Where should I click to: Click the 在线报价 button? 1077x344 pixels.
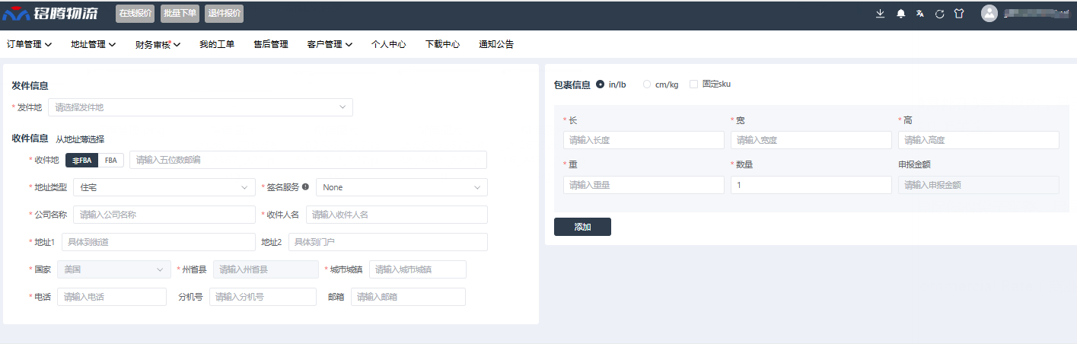coord(135,13)
